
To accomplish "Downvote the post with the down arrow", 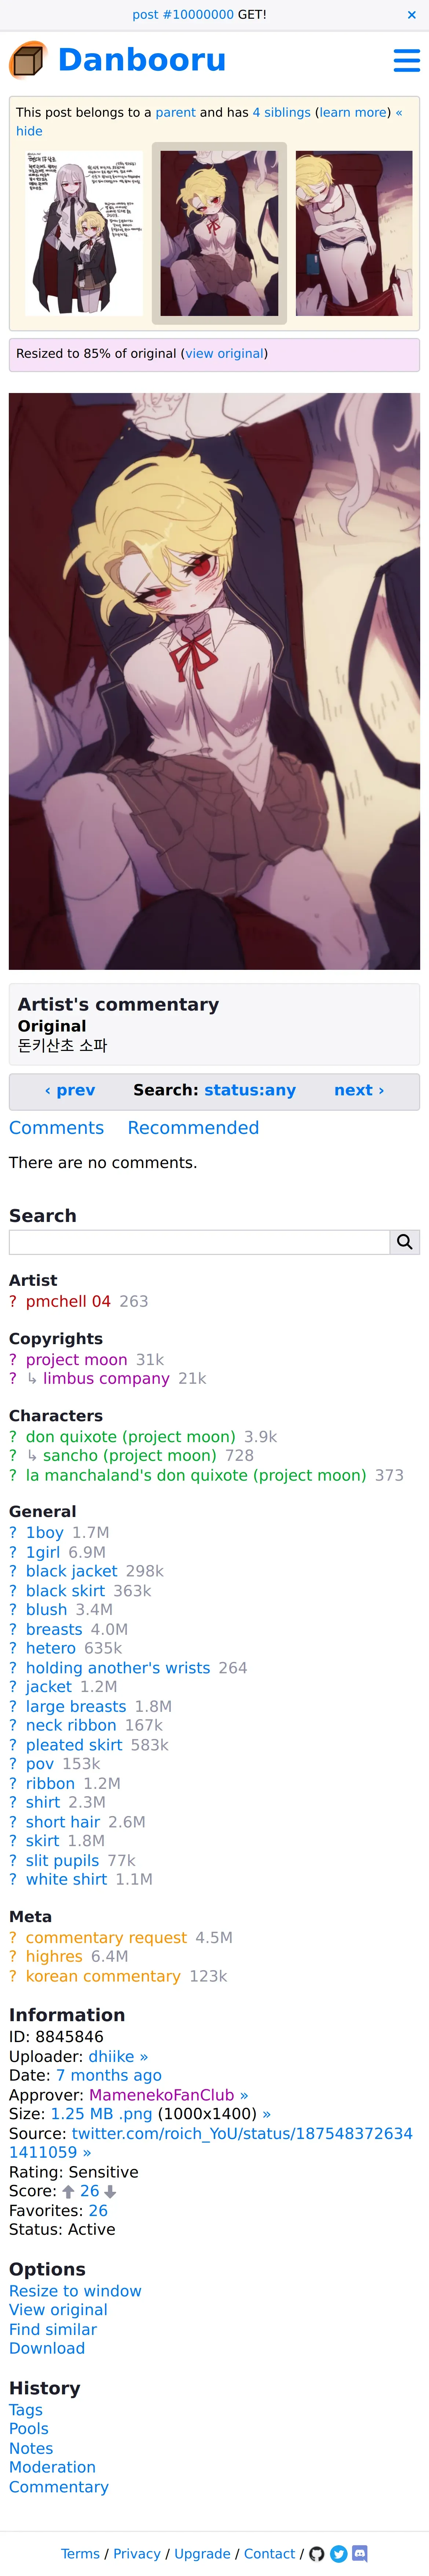I will pos(110,2191).
